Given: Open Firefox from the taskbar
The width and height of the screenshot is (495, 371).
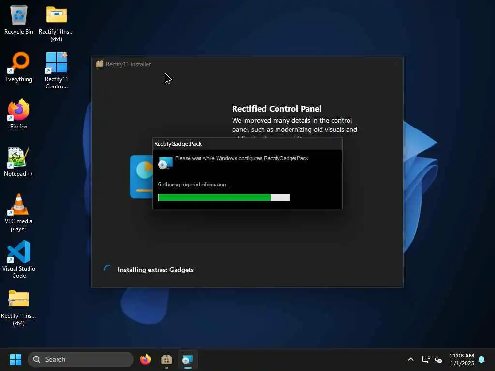Looking at the screenshot, I should [x=145, y=359].
